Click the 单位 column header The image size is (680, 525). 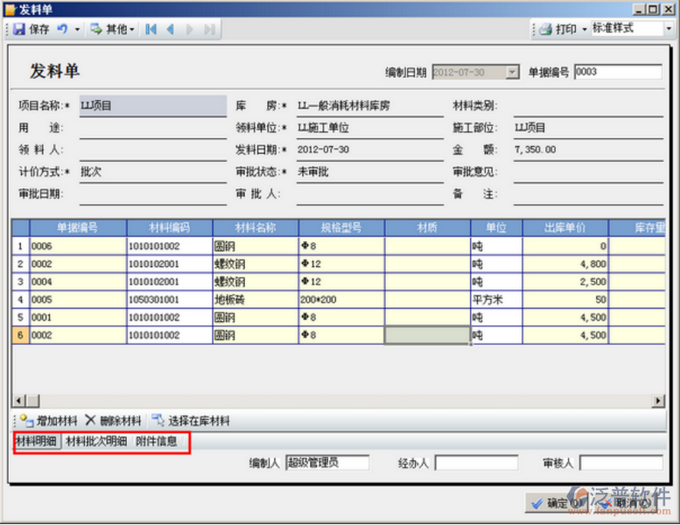coord(496,228)
